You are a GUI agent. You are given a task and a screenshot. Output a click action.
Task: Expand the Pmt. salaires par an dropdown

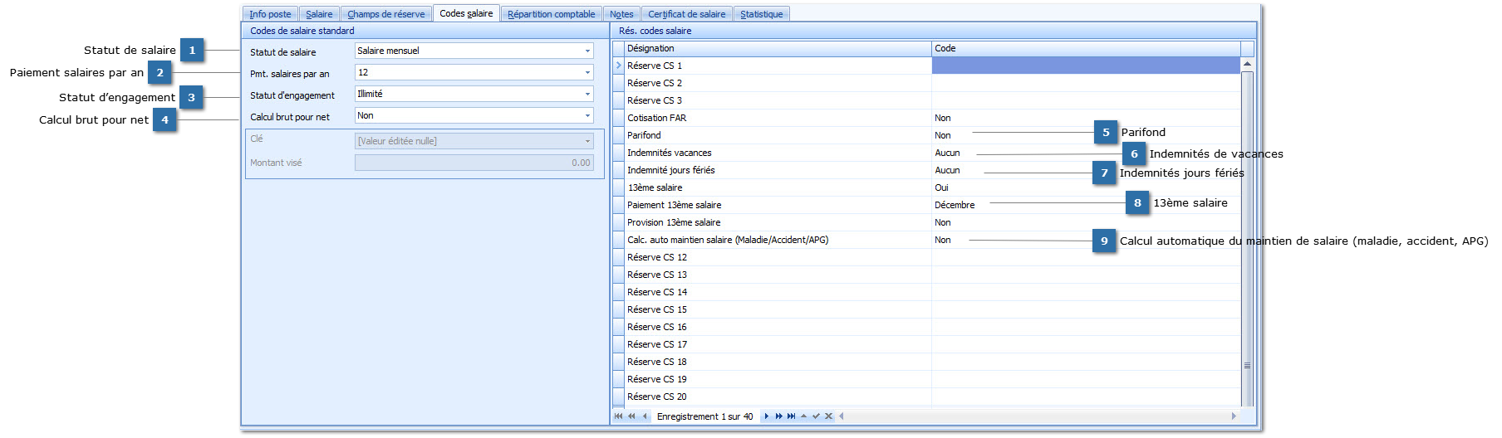tap(587, 73)
